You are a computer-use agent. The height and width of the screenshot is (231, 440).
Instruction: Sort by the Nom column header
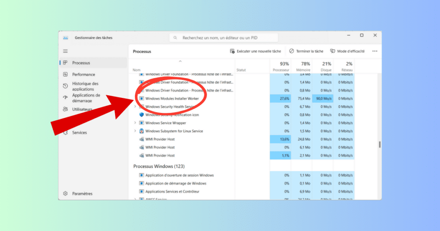(182, 66)
